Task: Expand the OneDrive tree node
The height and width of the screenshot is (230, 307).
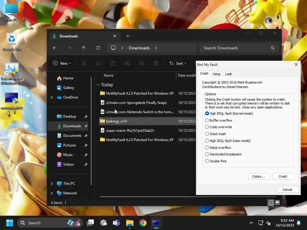Action: [x=52, y=97]
